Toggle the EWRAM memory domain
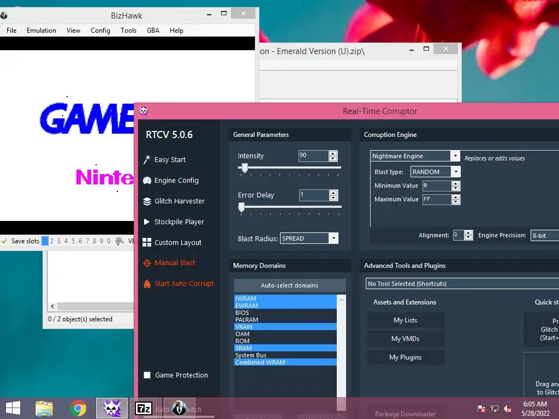Viewport: 559px width, 419px height. point(285,306)
